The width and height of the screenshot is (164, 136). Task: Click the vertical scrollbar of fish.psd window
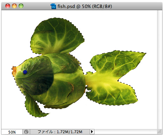tap(159, 70)
